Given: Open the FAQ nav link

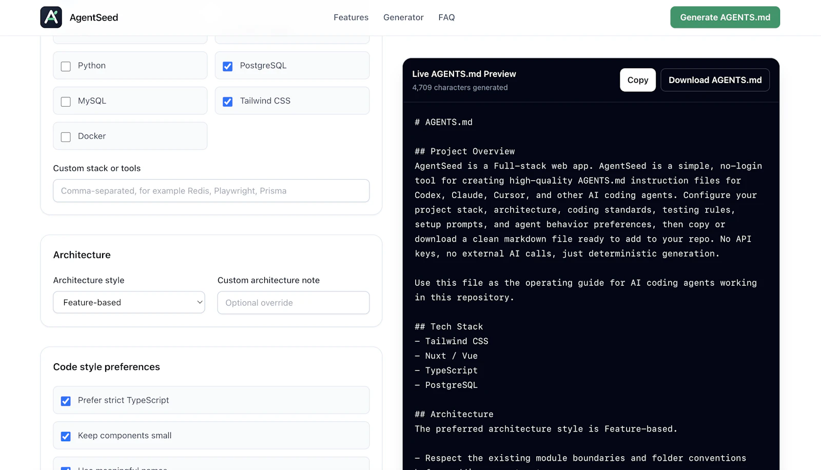Looking at the screenshot, I should tap(446, 17).
